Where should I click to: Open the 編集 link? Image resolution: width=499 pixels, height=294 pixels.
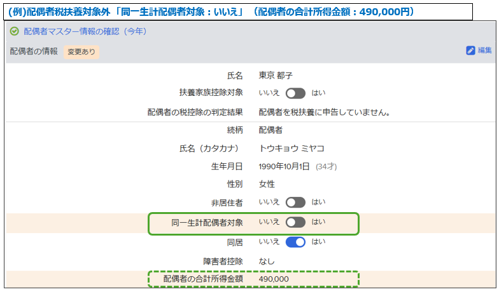click(484, 50)
